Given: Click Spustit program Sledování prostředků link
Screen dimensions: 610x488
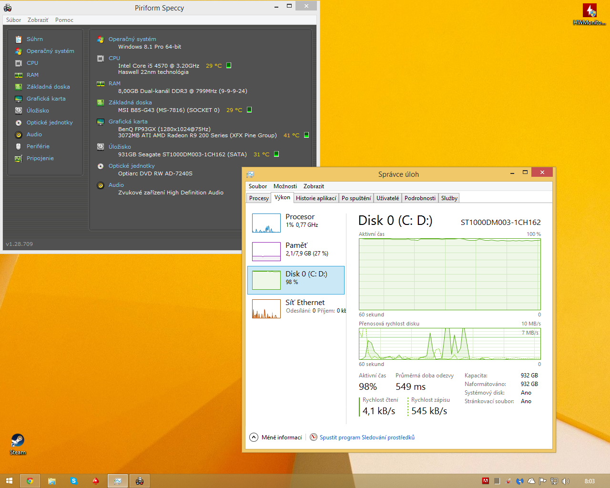Looking at the screenshot, I should tap(367, 437).
